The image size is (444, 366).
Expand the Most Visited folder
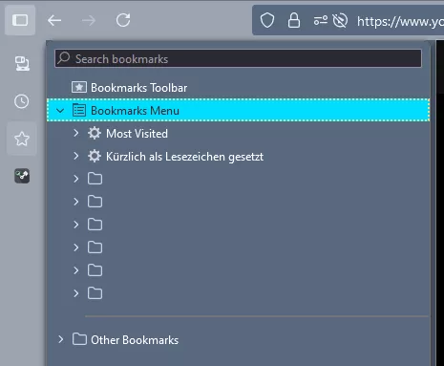tap(75, 133)
